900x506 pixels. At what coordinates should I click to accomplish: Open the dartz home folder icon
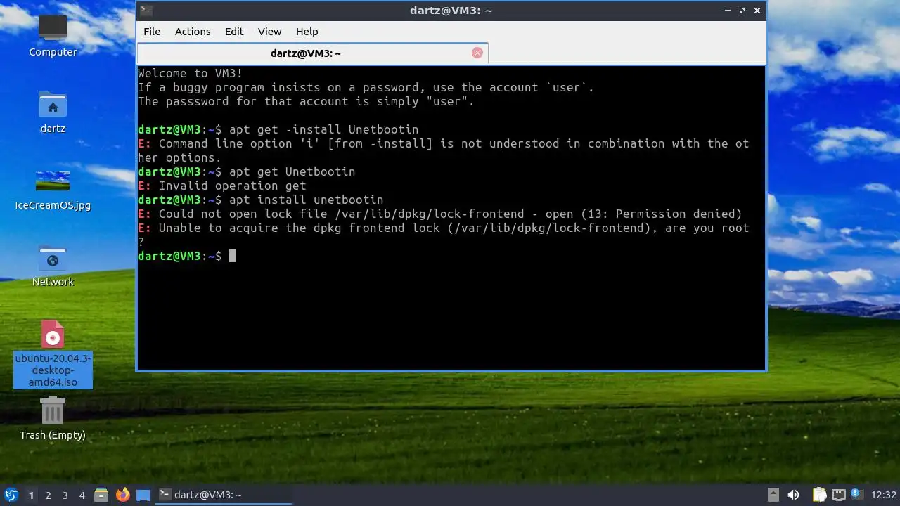53,111
